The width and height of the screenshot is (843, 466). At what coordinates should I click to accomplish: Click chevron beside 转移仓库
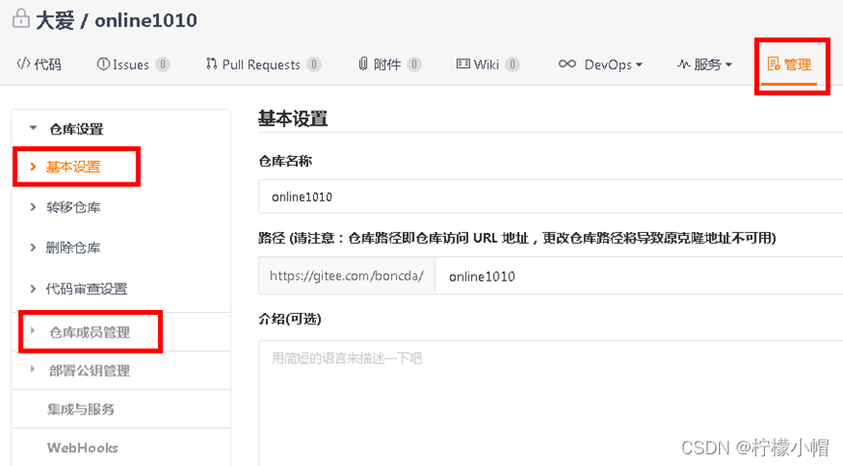33,207
